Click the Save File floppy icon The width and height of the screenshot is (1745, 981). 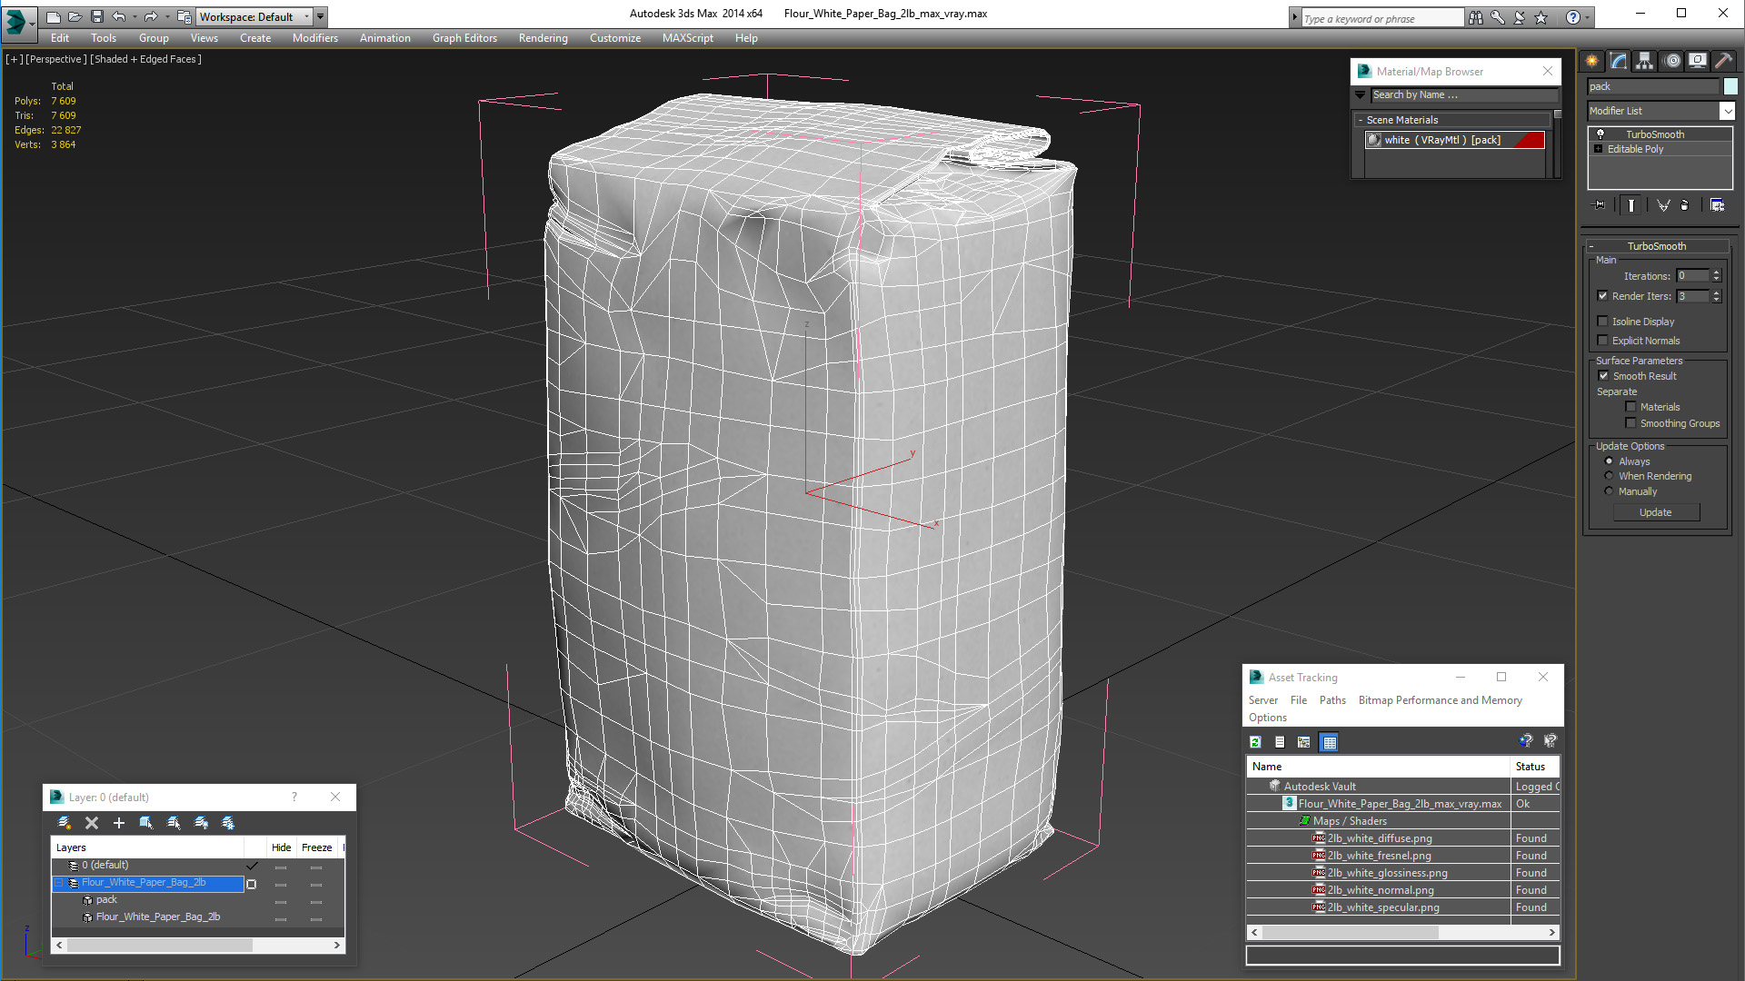[x=97, y=16]
